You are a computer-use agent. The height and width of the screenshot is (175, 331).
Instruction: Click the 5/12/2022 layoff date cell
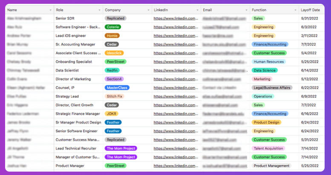(311, 79)
